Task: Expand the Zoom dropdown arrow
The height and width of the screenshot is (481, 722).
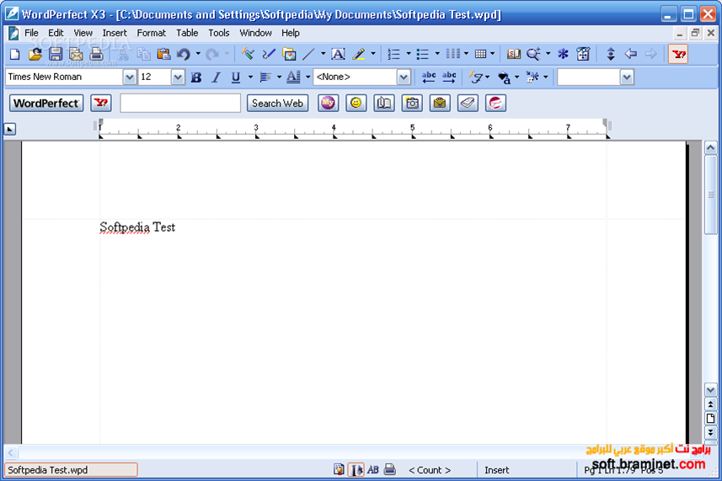Action: (x=548, y=54)
